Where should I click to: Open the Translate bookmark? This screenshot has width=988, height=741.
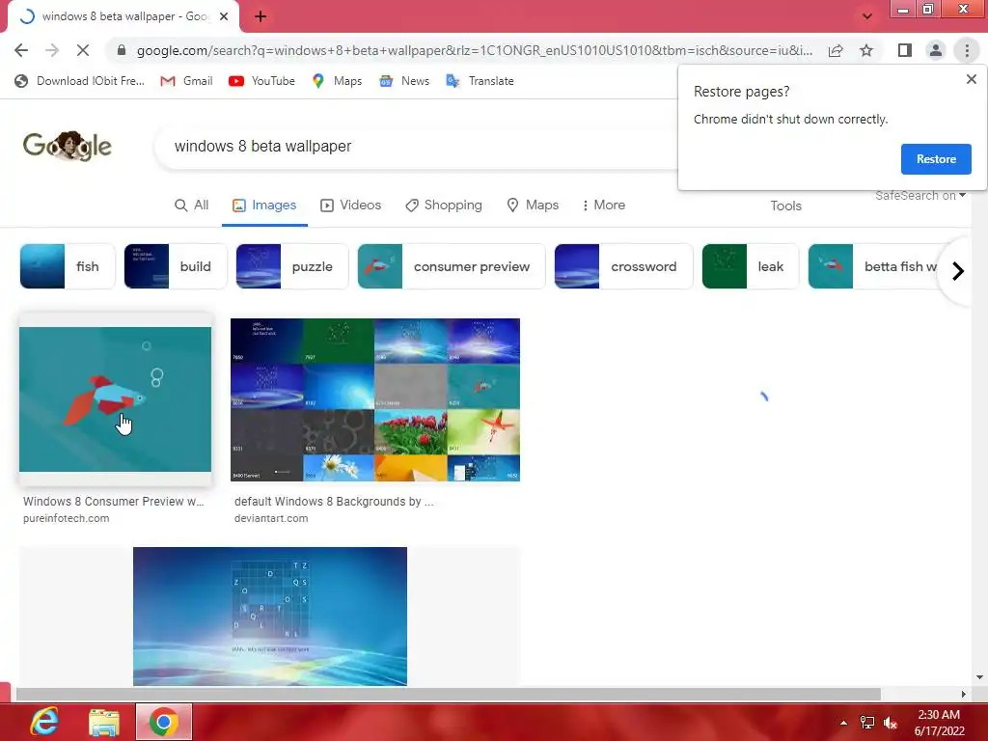(480, 81)
